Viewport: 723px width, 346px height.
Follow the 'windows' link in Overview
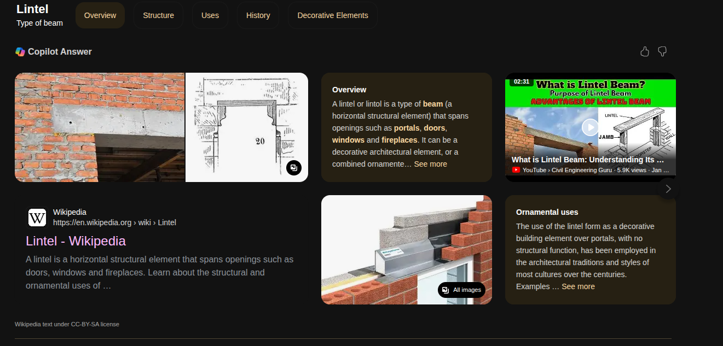coord(348,140)
